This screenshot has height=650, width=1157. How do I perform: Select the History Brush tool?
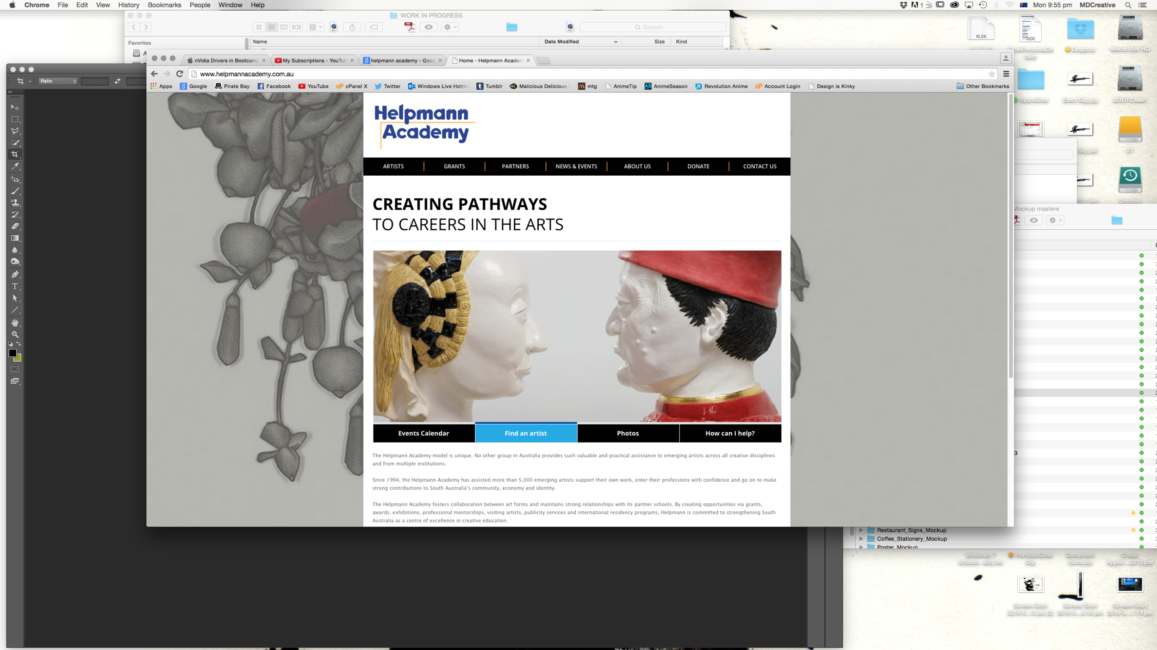(15, 215)
